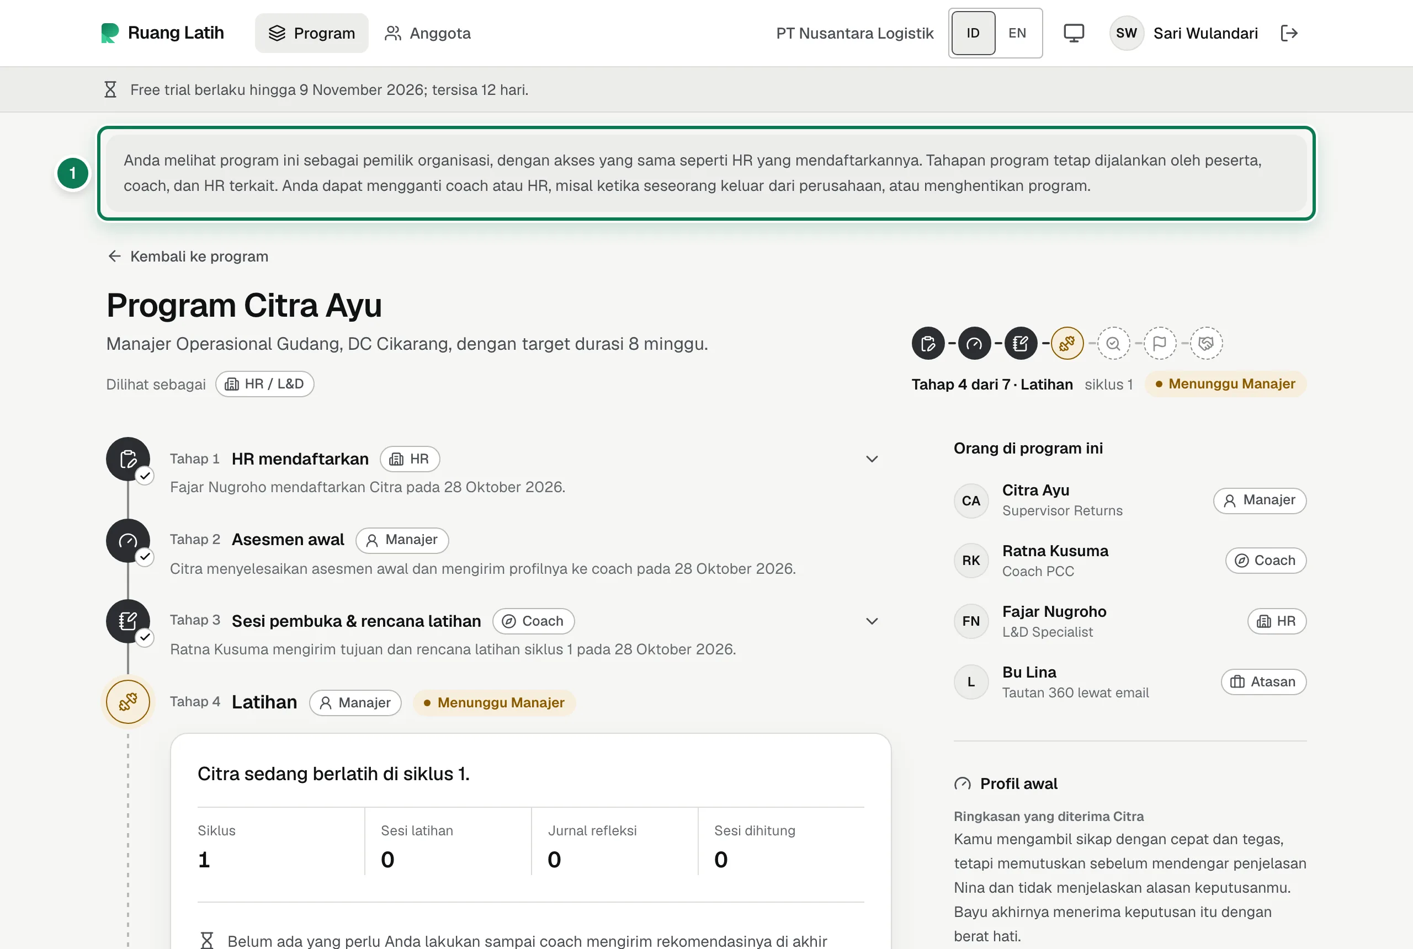
Task: Expand Tahap 1 HR mendaftarkan chevron
Action: pos(872,458)
